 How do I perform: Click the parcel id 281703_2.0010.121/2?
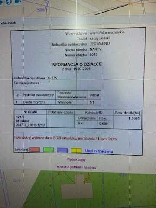pyautogui.click(x=30, y=125)
